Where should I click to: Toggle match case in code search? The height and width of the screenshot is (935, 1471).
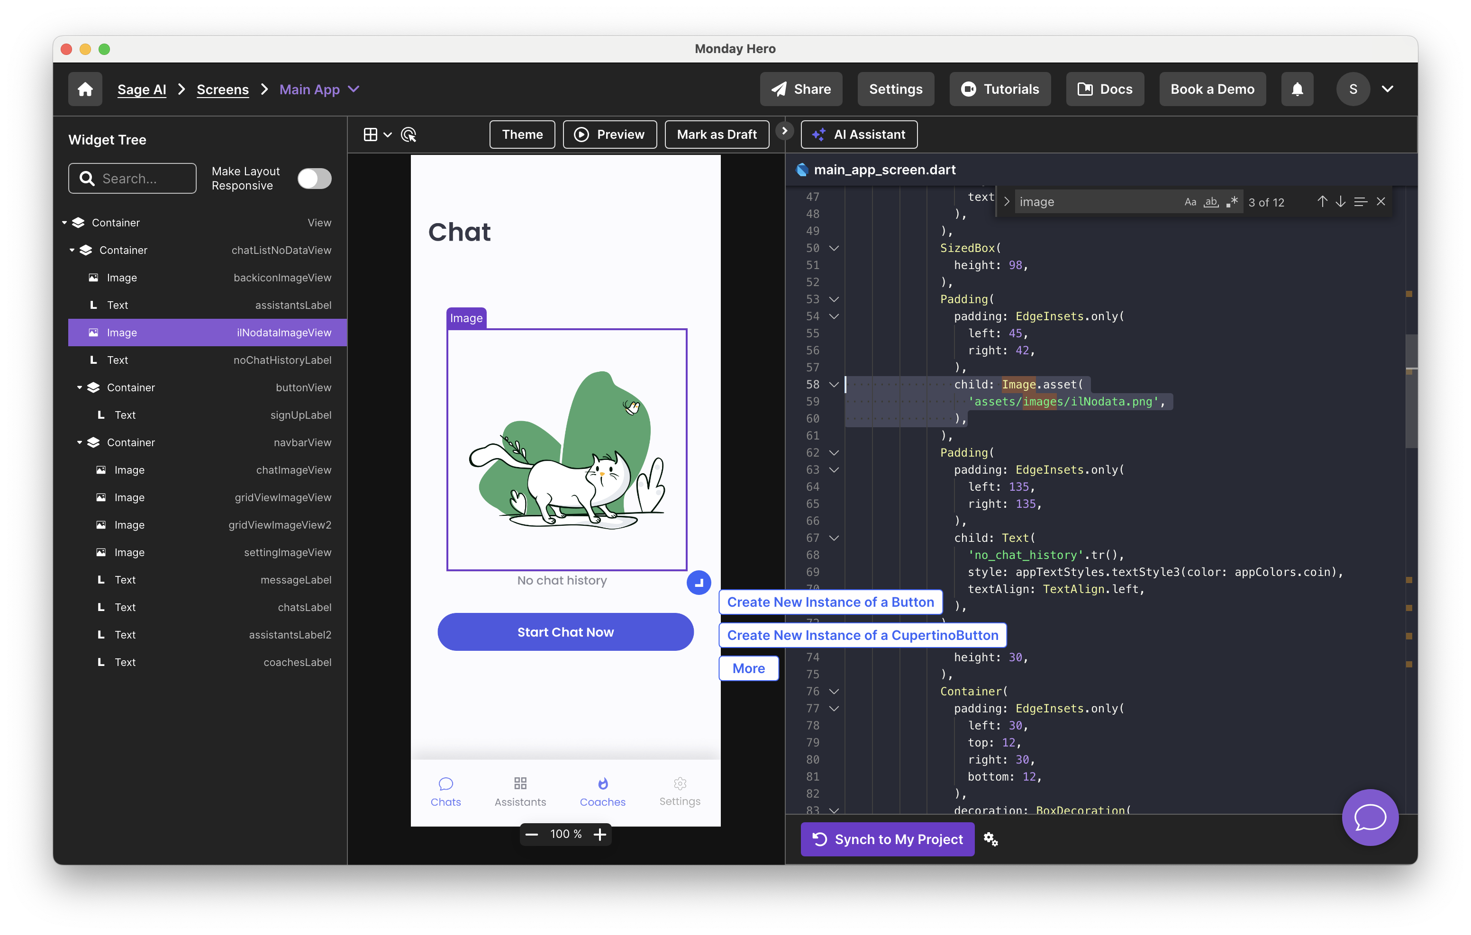(x=1190, y=202)
